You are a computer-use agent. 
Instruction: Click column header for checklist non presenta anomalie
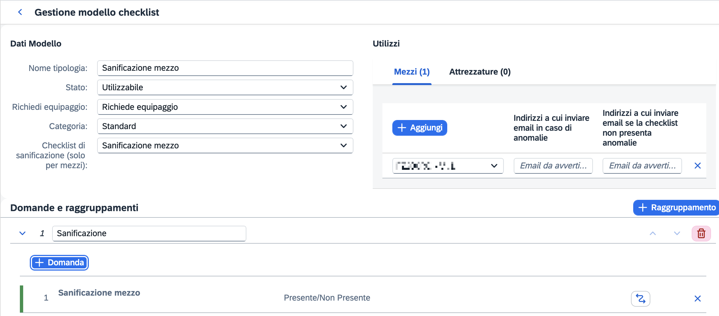(x=640, y=128)
